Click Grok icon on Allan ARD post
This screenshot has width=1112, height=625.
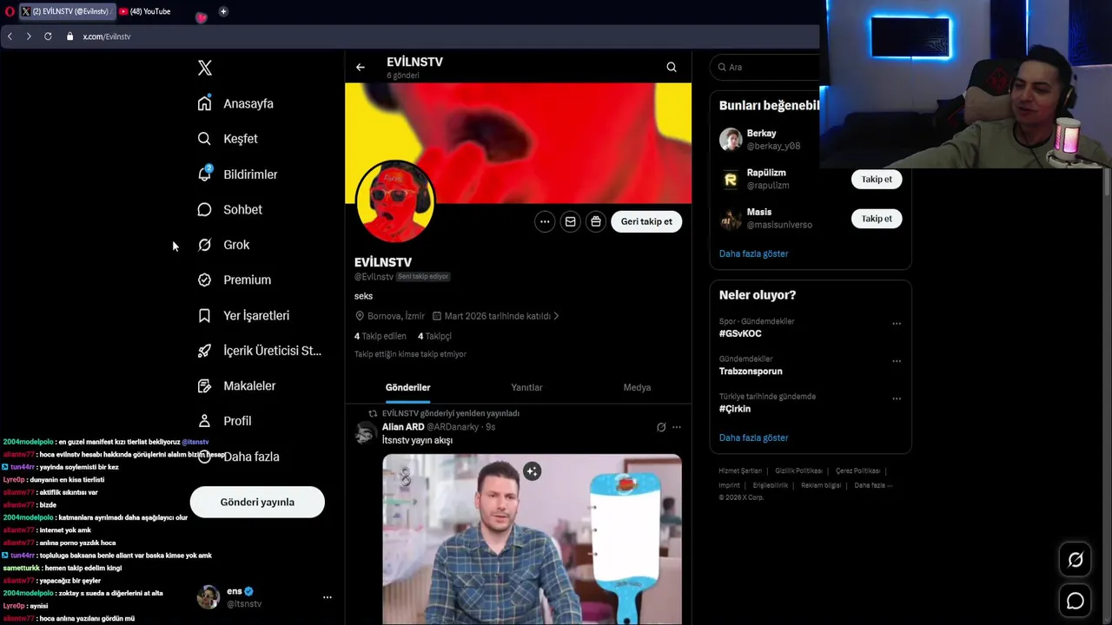(661, 427)
